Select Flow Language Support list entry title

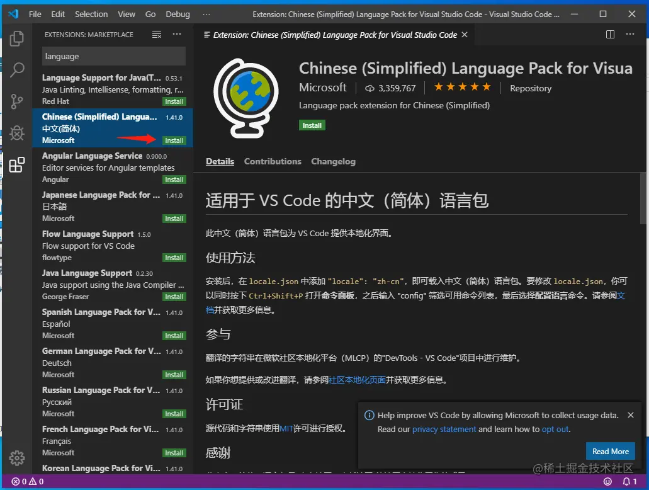click(x=87, y=234)
